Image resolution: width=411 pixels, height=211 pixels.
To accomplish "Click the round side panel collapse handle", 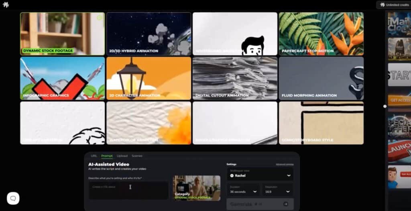I will (385, 106).
